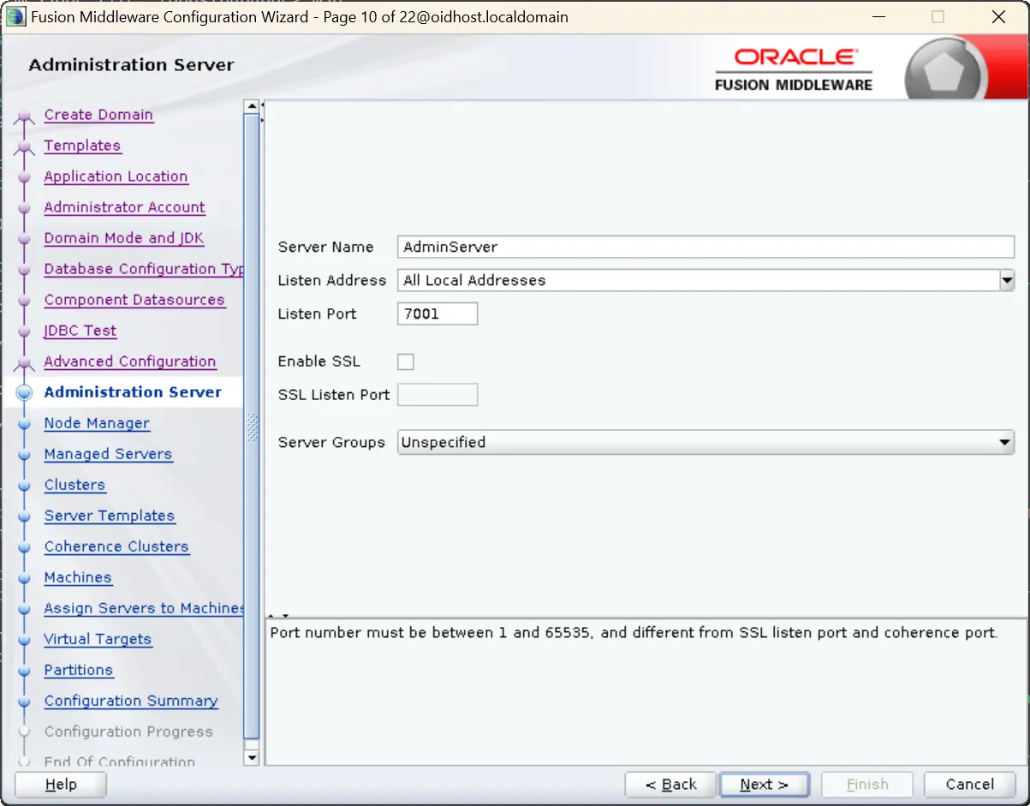Open Virtual Targets step
This screenshot has height=806, width=1030.
click(98, 639)
